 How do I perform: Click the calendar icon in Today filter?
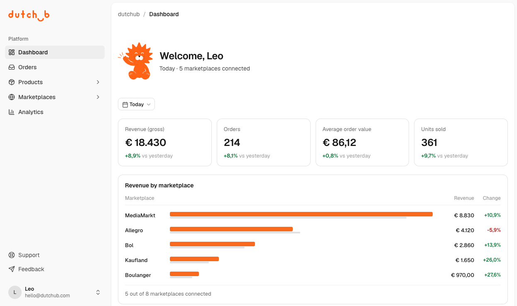coord(125,104)
